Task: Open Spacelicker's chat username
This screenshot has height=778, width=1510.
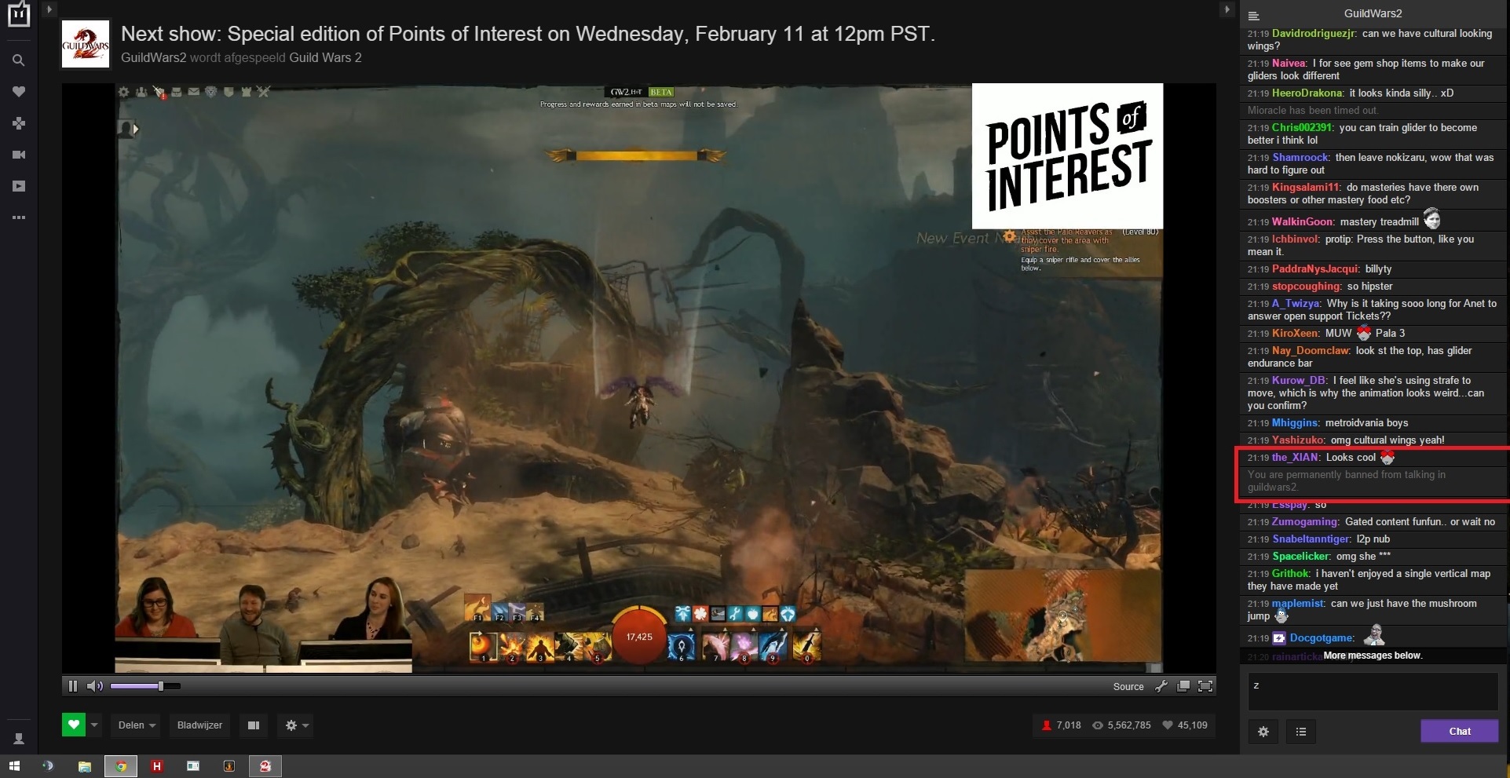Action: (x=1300, y=557)
